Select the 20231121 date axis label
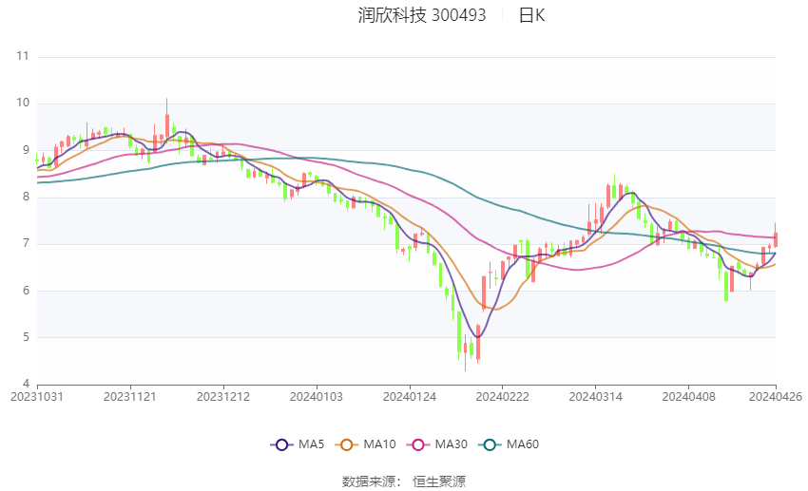Image resolution: width=808 pixels, height=491 pixels. tap(130, 396)
